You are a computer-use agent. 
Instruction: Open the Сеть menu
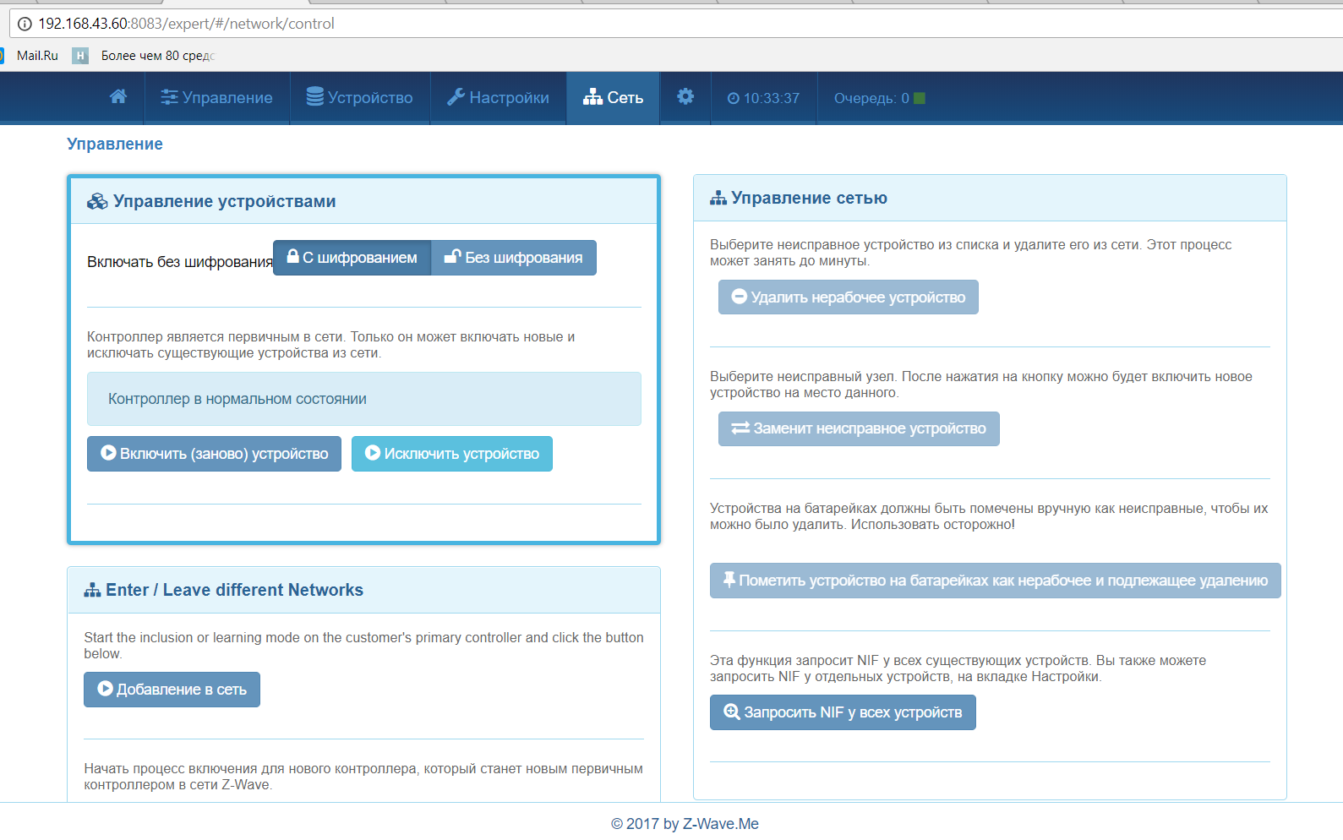point(613,98)
